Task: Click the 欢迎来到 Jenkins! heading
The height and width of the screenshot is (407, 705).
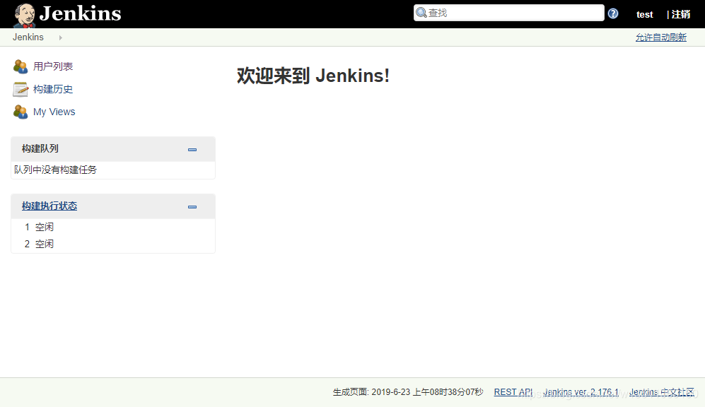Action: (313, 76)
